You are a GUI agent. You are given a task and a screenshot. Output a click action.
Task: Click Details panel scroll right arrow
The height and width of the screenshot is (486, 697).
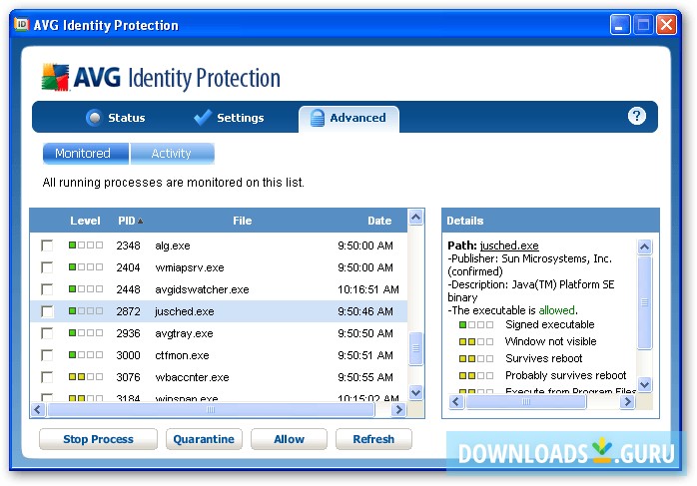coord(627,402)
